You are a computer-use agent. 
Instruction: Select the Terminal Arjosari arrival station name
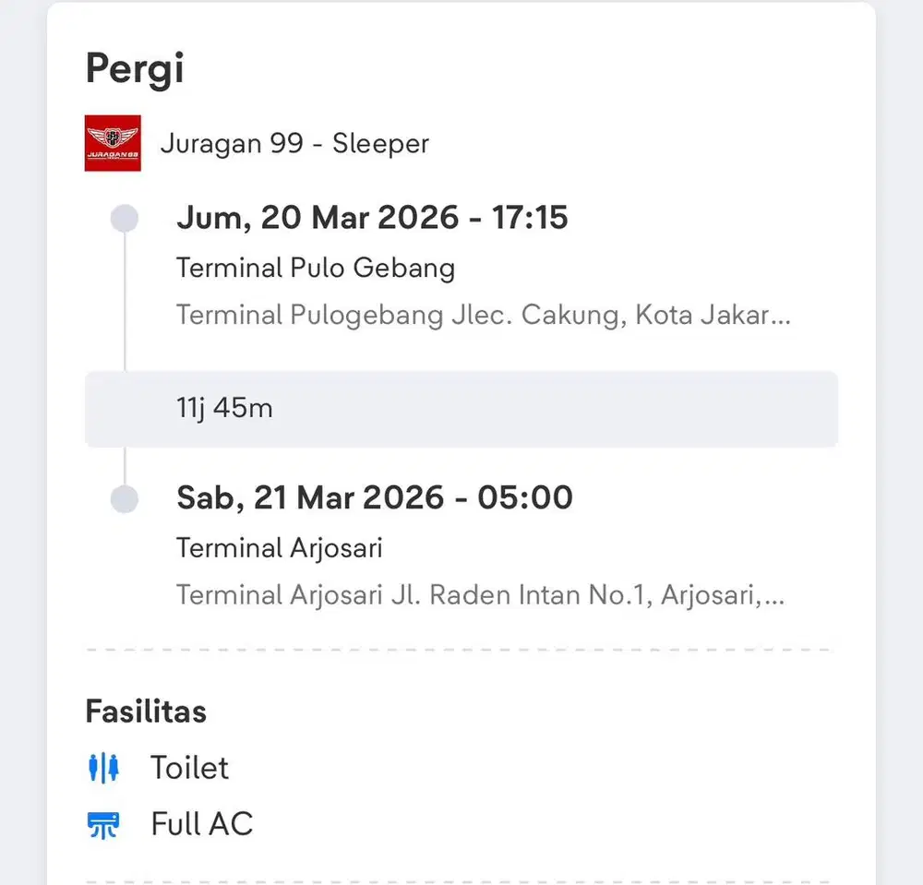coord(279,547)
